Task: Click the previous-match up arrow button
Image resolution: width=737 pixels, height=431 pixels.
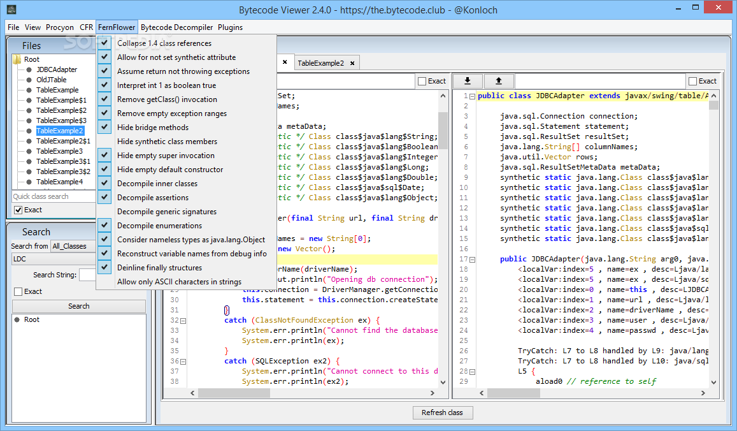Action: [x=499, y=81]
